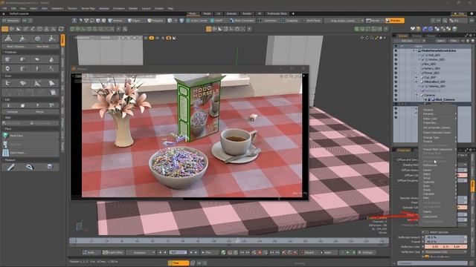Viewport: 476px width, 267px height.
Task: Click the Mesh Paint tool icon
Action: pyautogui.click(x=6, y=136)
